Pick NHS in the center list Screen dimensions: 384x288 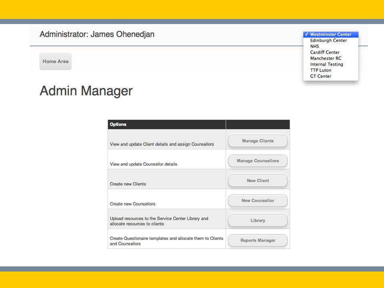pyautogui.click(x=331, y=46)
